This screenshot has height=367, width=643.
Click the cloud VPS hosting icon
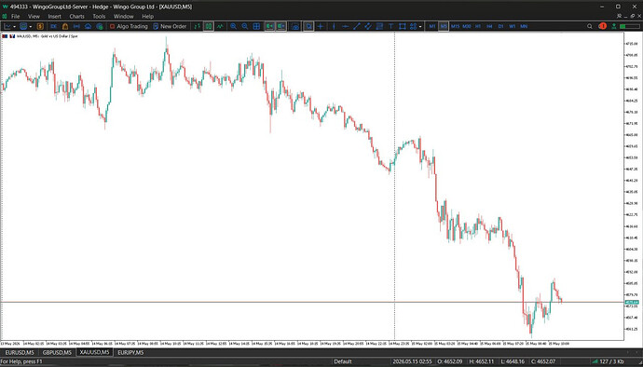[x=89, y=26]
